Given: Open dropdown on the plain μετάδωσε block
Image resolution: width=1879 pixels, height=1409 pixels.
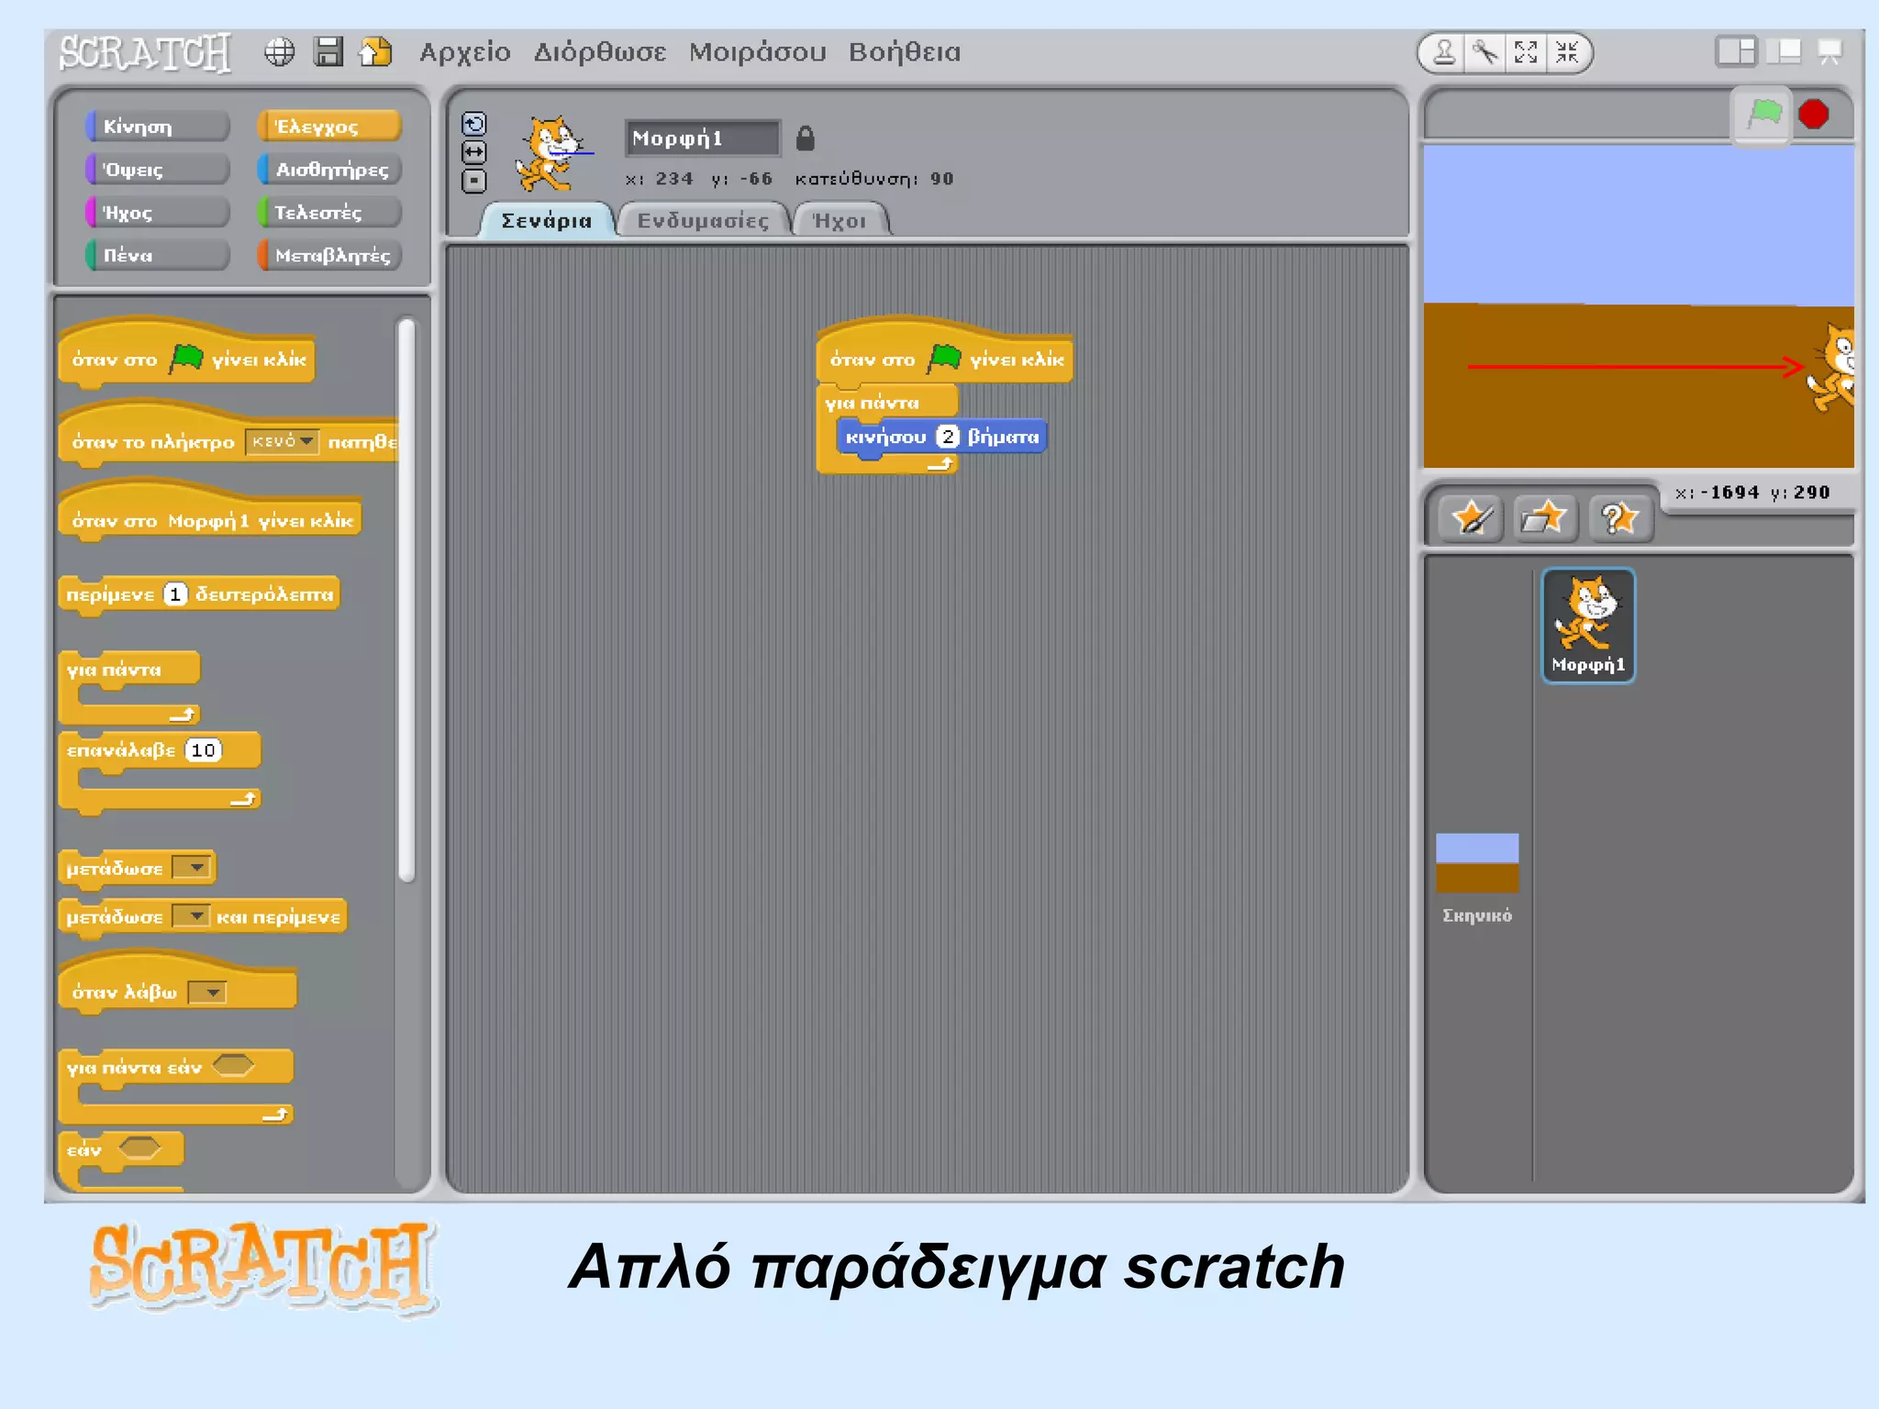Looking at the screenshot, I should point(192,868).
